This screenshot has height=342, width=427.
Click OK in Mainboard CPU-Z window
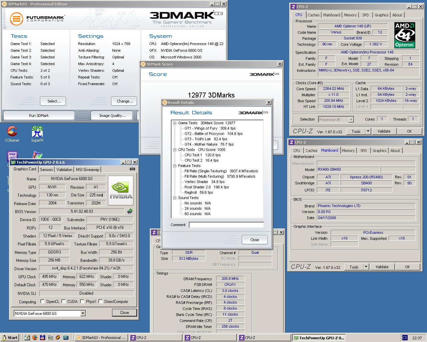[x=407, y=267]
